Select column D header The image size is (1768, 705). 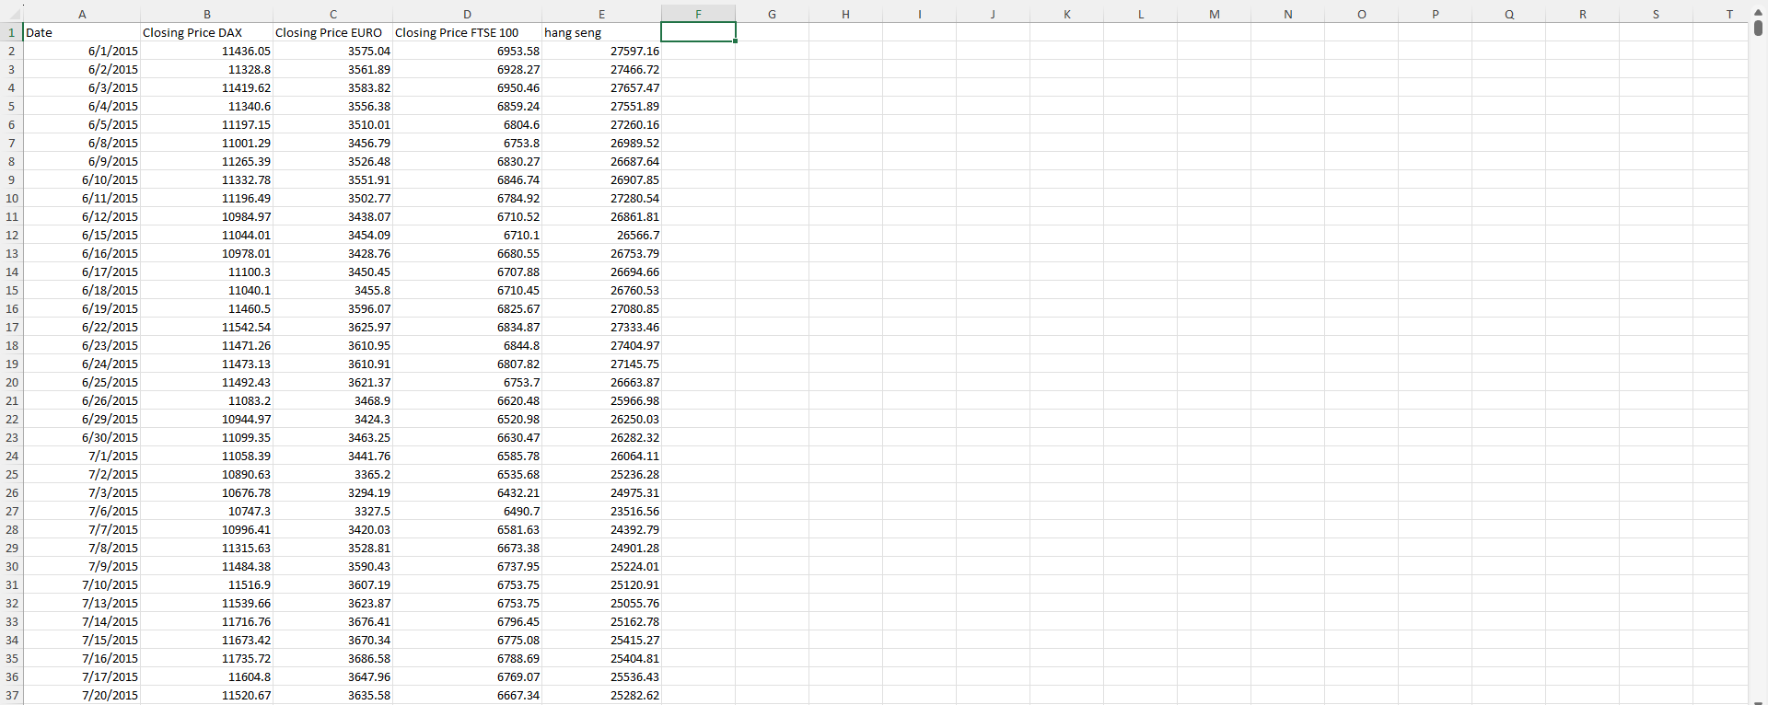point(467,14)
